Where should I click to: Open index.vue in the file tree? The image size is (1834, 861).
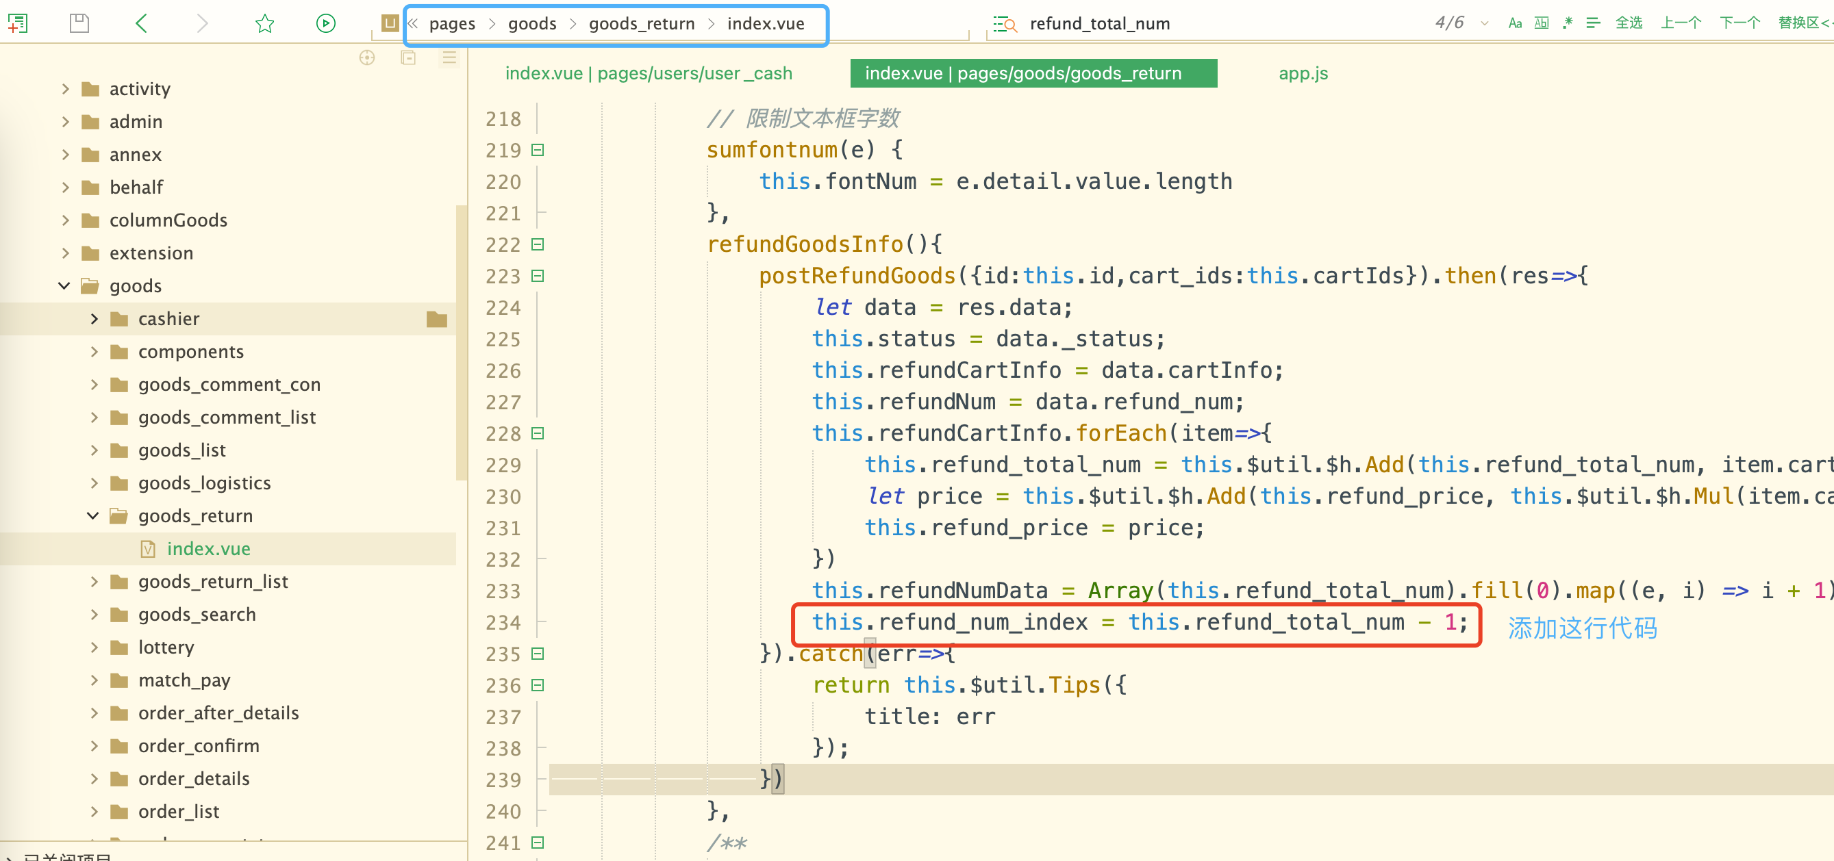[208, 549]
